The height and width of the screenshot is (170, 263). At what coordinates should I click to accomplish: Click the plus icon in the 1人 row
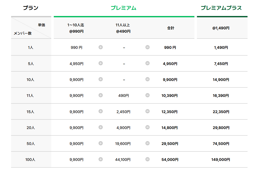click(x=100, y=47)
